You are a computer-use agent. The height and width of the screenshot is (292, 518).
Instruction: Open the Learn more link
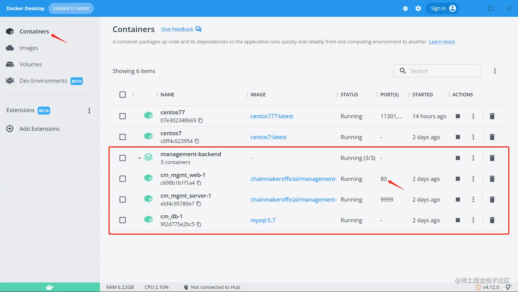click(442, 42)
